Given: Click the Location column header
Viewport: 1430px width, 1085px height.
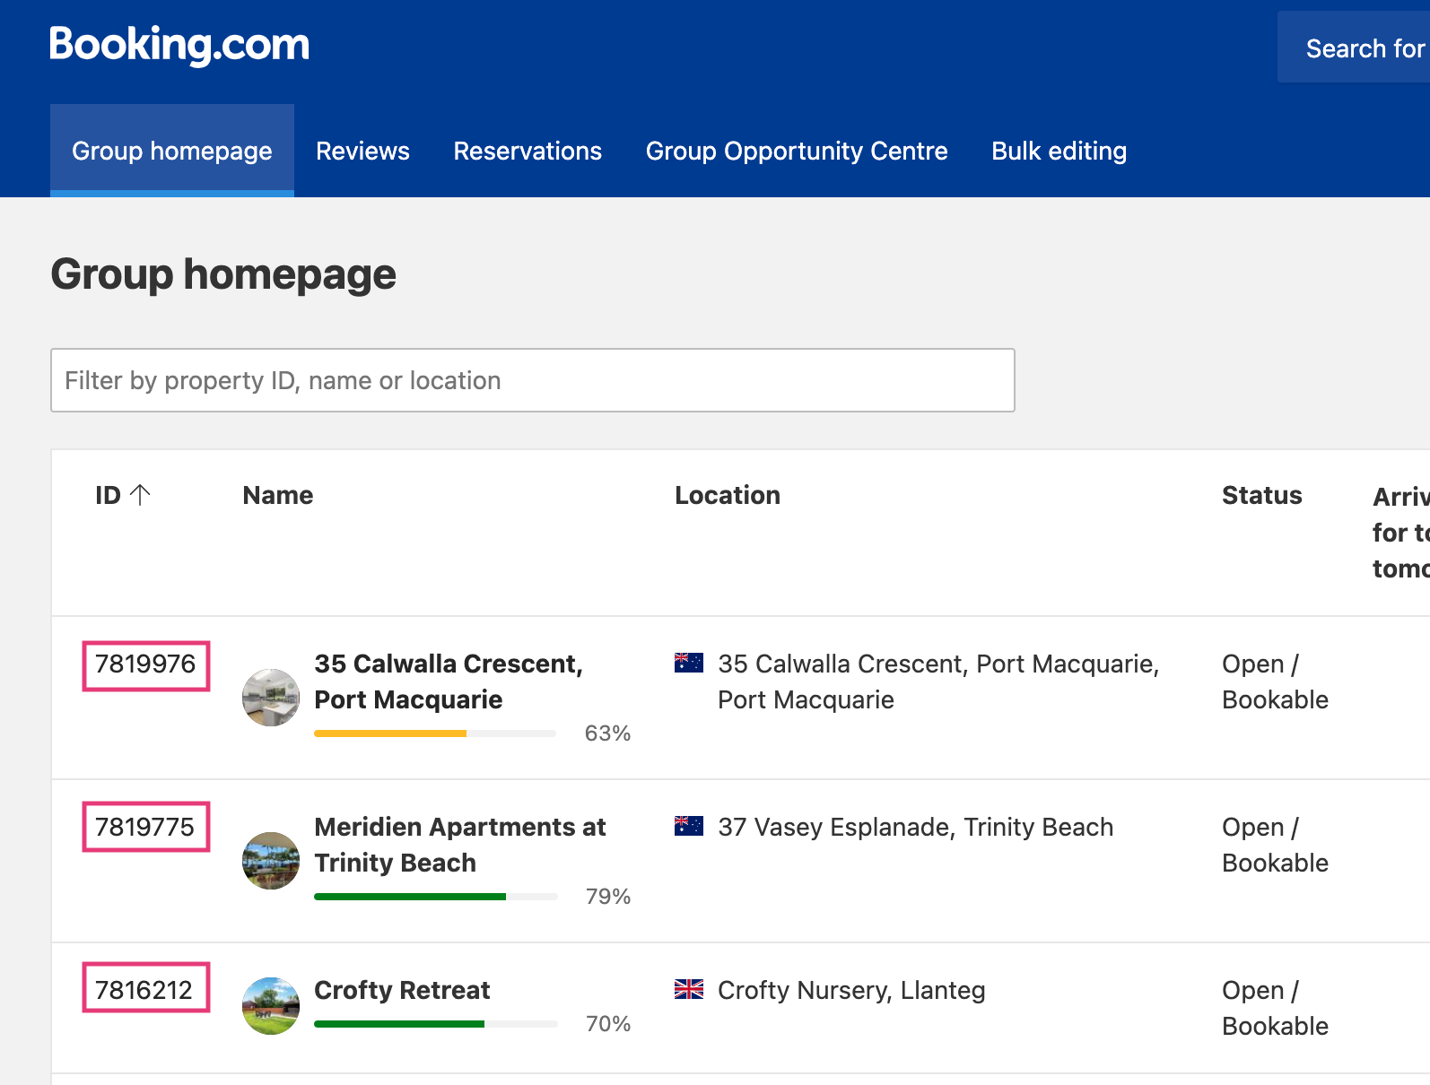Looking at the screenshot, I should point(728,495).
